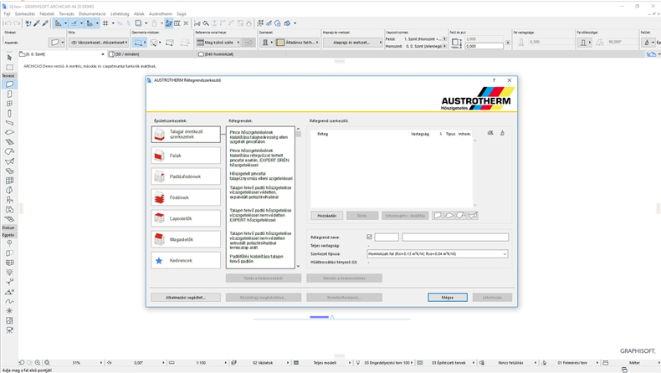Screen dimensions: 661x373
Task: Toggle the layer-related button with active highlight in toolbar
Action: 169,23
